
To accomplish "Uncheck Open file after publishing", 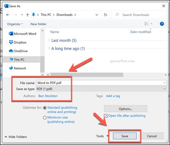I will coord(106,116).
